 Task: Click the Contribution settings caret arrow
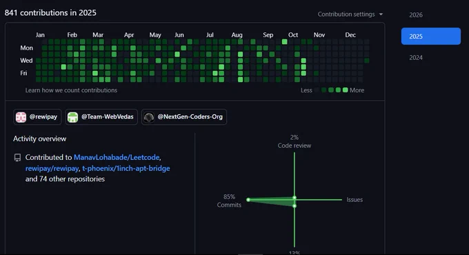(x=381, y=14)
